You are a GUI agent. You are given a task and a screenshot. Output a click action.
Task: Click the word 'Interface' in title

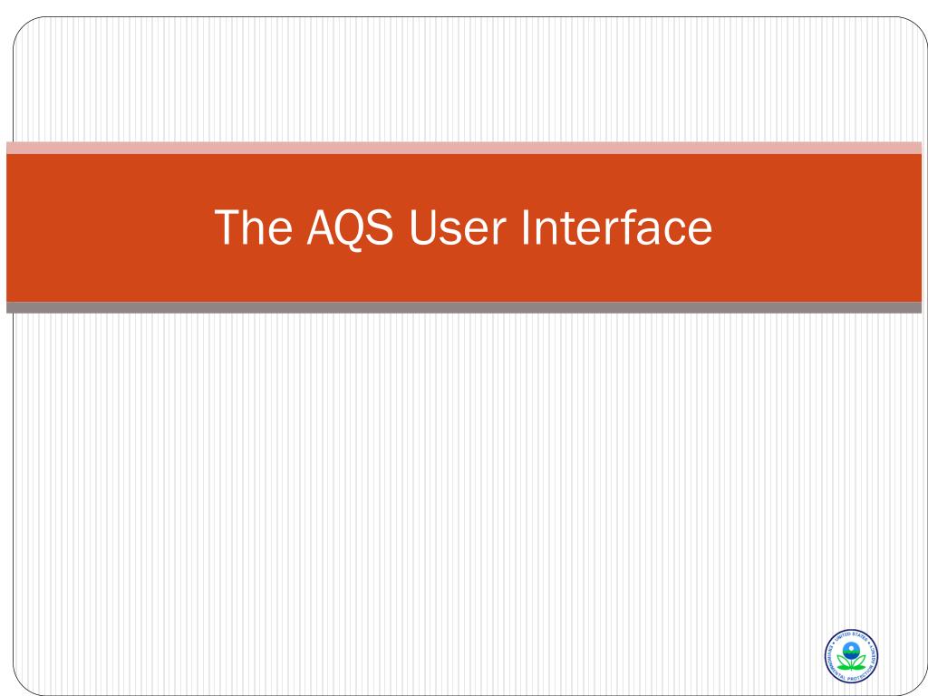616,227
